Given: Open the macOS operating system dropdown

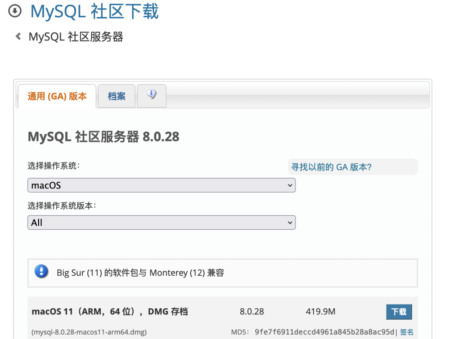Looking at the screenshot, I should pyautogui.click(x=161, y=185).
